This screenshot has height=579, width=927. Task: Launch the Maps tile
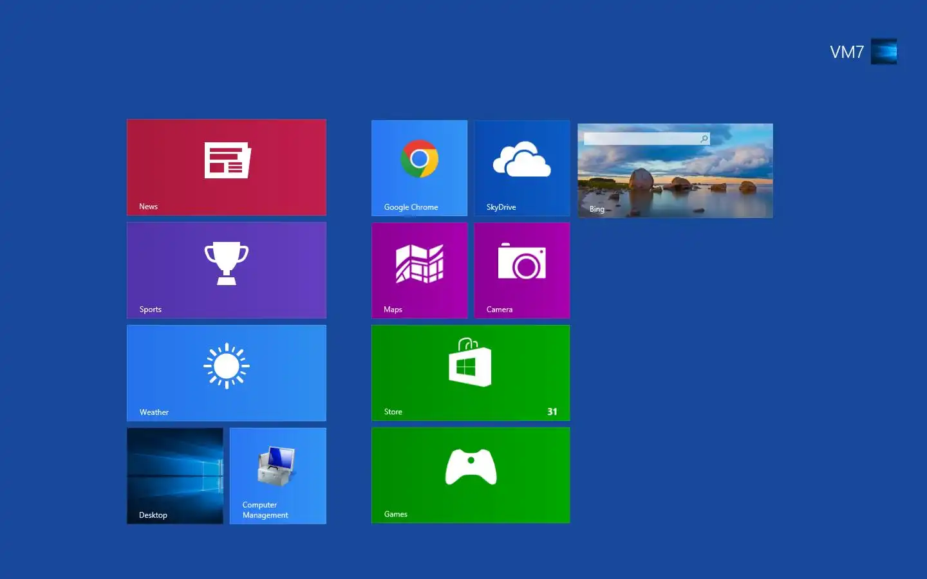click(x=420, y=270)
